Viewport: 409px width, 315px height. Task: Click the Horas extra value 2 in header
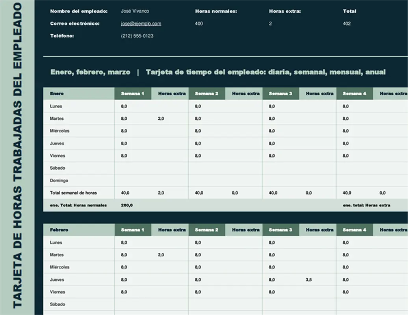pos(270,24)
